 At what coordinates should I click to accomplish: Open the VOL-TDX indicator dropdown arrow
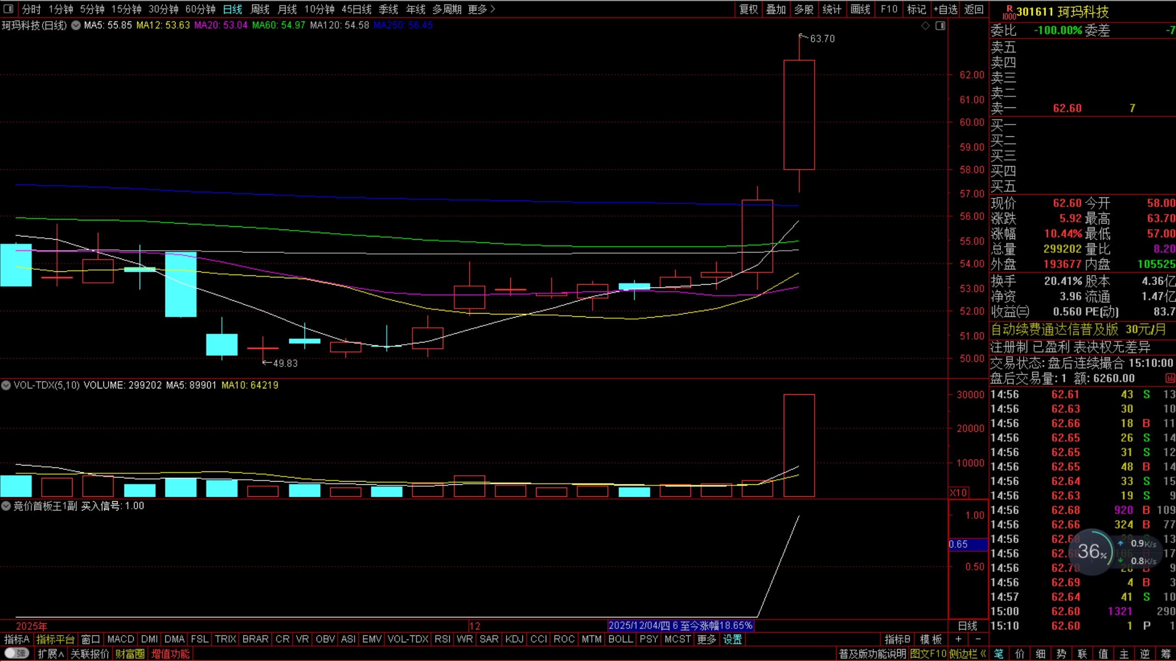pos(6,385)
